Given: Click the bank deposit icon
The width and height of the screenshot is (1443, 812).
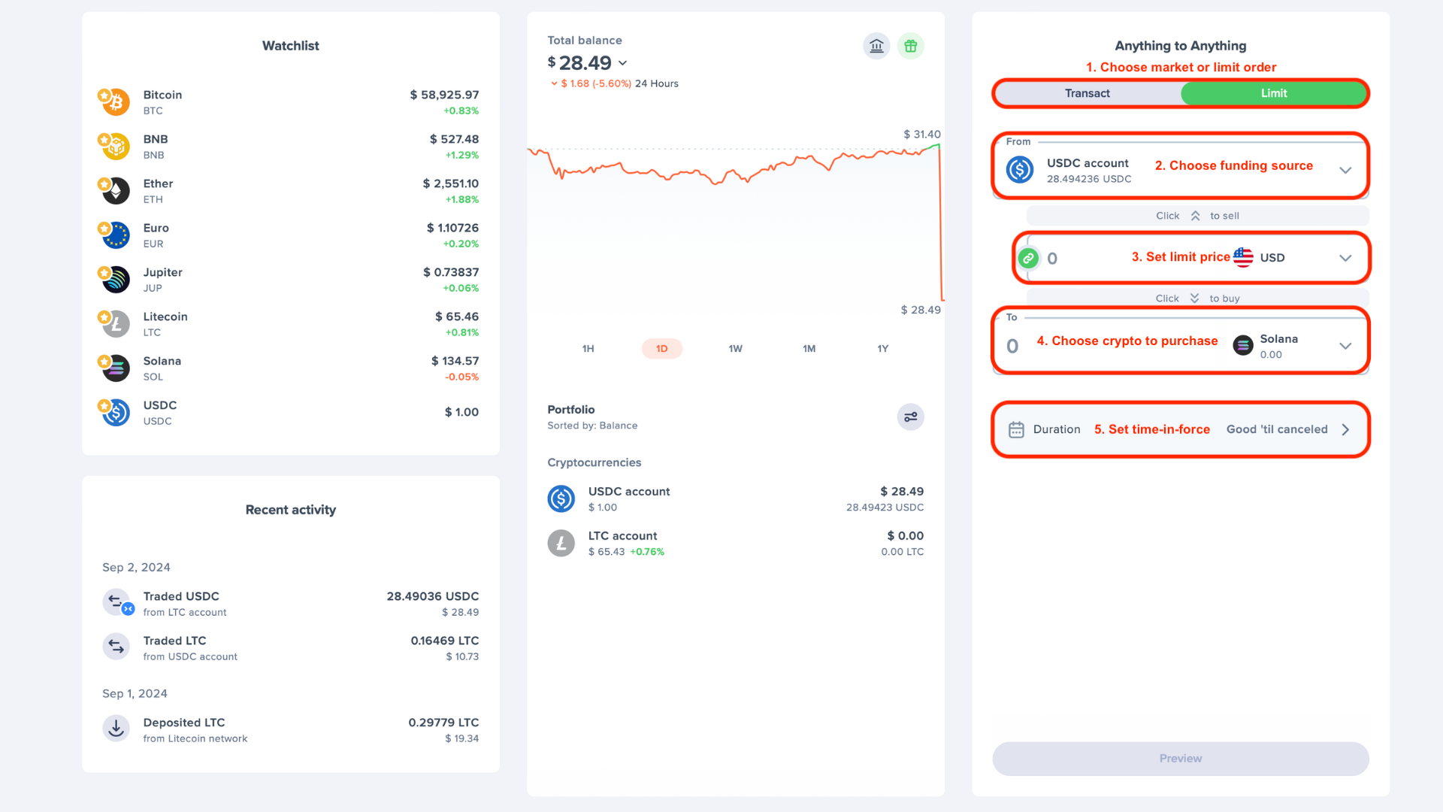Looking at the screenshot, I should 876,47.
